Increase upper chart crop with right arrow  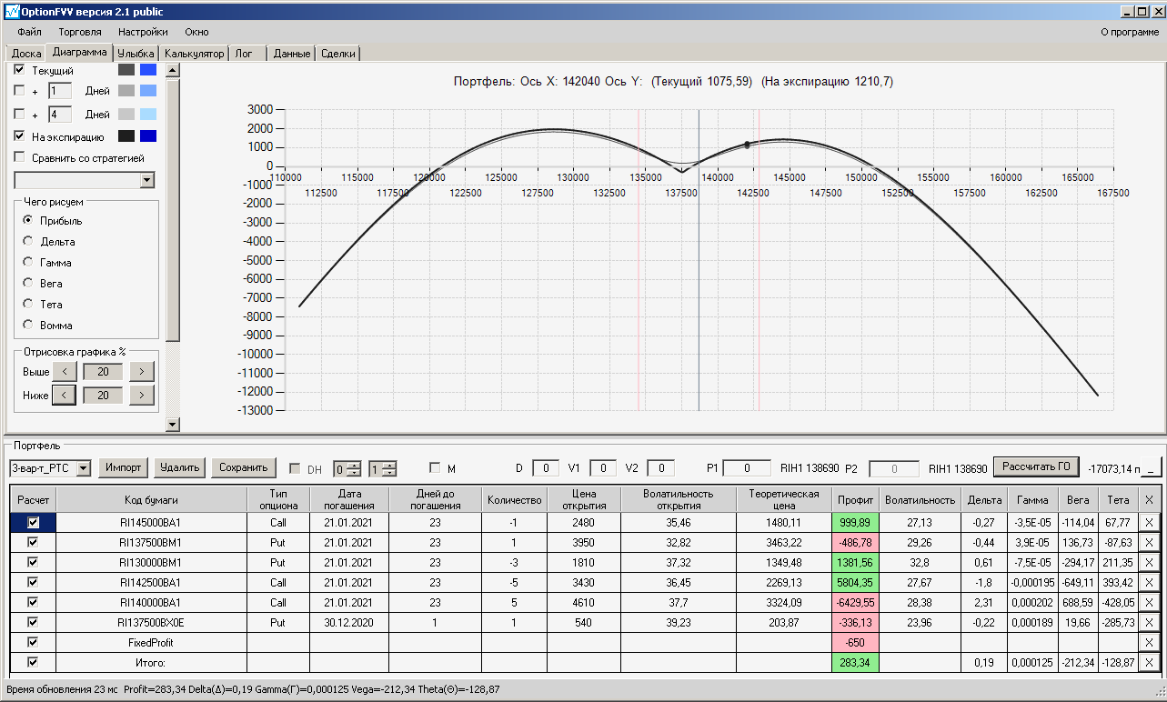142,372
